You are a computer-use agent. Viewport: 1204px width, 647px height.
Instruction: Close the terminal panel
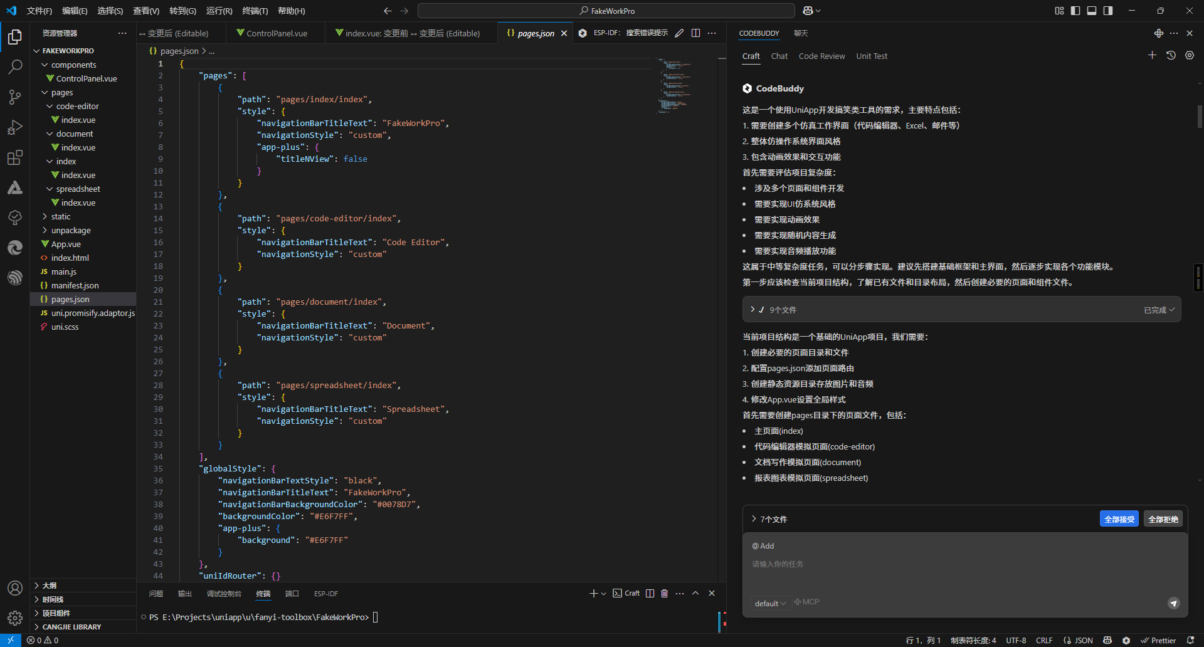712,593
